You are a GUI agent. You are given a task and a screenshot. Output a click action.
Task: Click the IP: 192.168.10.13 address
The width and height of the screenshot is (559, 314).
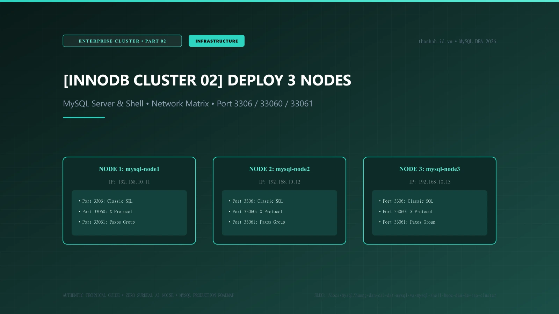430,182
